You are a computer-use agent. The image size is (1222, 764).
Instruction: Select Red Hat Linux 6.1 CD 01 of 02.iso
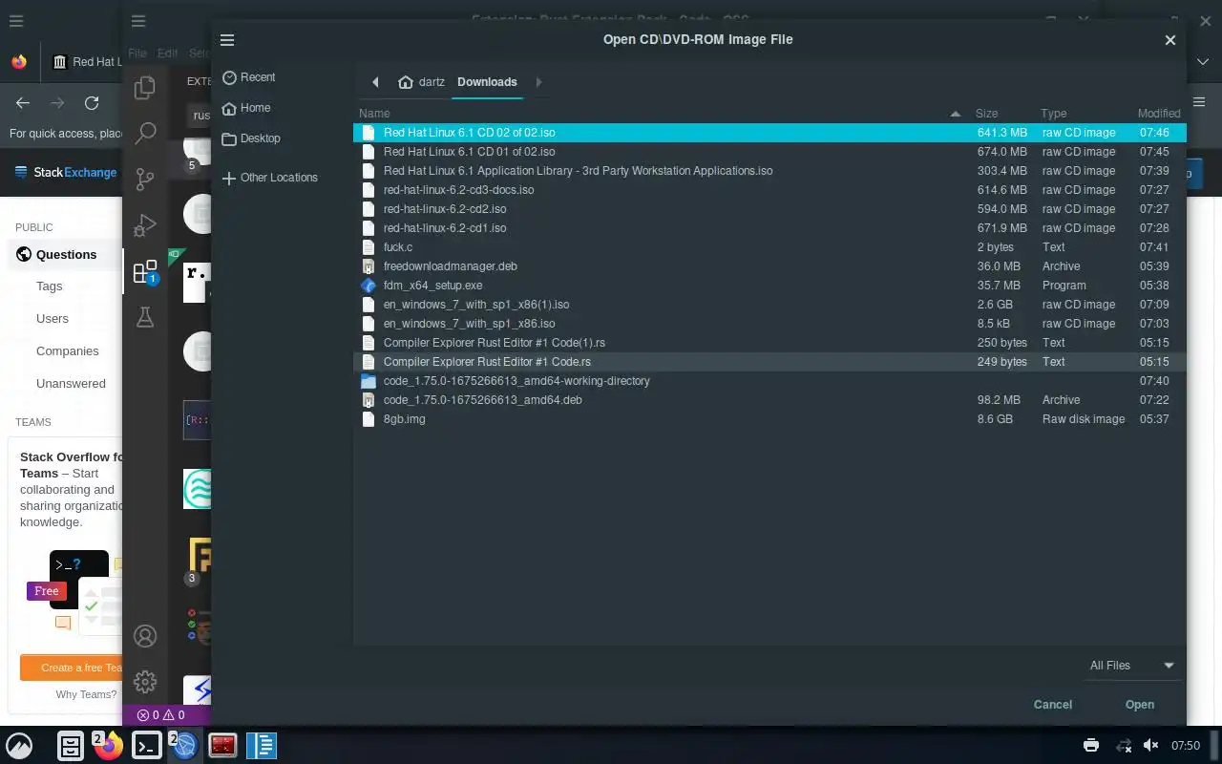point(769,152)
